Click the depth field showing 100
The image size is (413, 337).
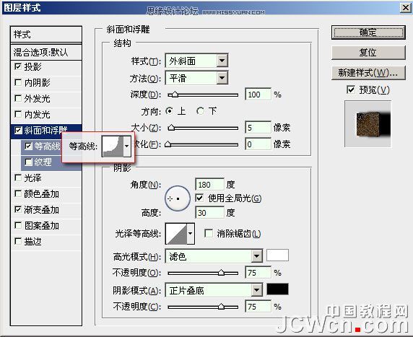258,95
